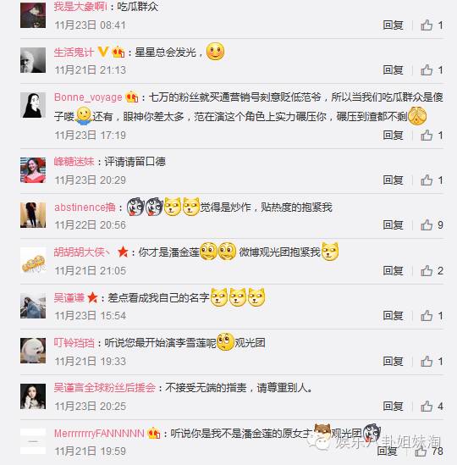457x465 pixels.
Task: Like the comment by 我是大象啊i
Action: [427, 25]
